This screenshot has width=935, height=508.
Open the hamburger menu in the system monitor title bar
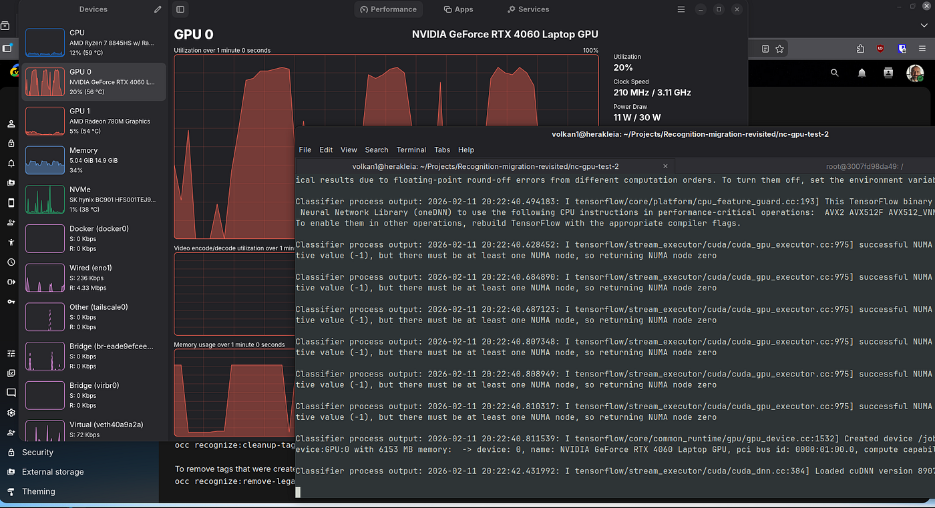tap(681, 9)
